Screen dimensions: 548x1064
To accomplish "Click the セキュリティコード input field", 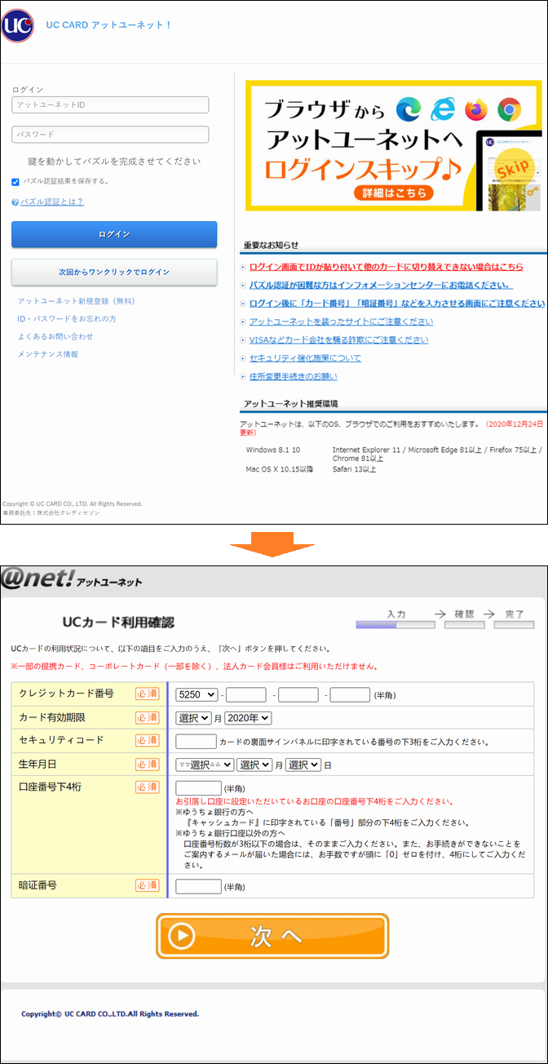I will pos(196,742).
